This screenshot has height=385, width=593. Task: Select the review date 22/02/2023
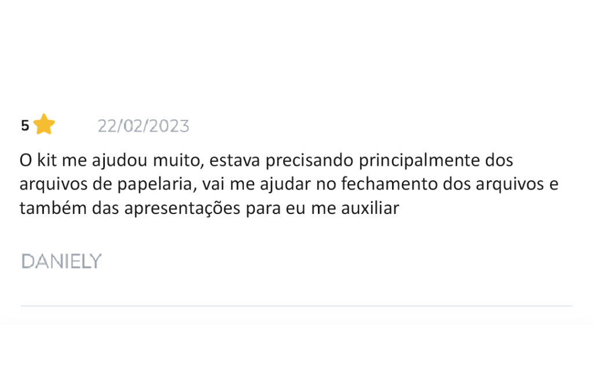tap(143, 126)
